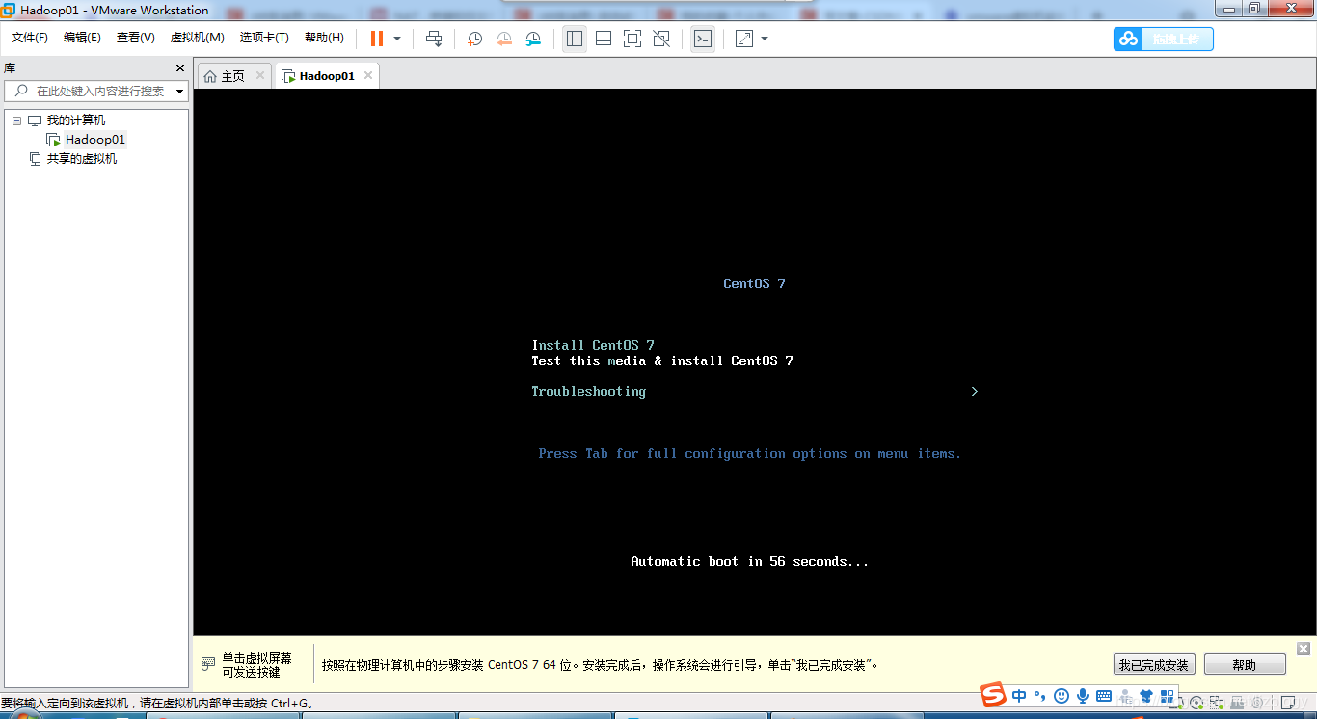This screenshot has height=719, width=1317.
Task: Switch to Unity mode icon
Action: tap(661, 39)
